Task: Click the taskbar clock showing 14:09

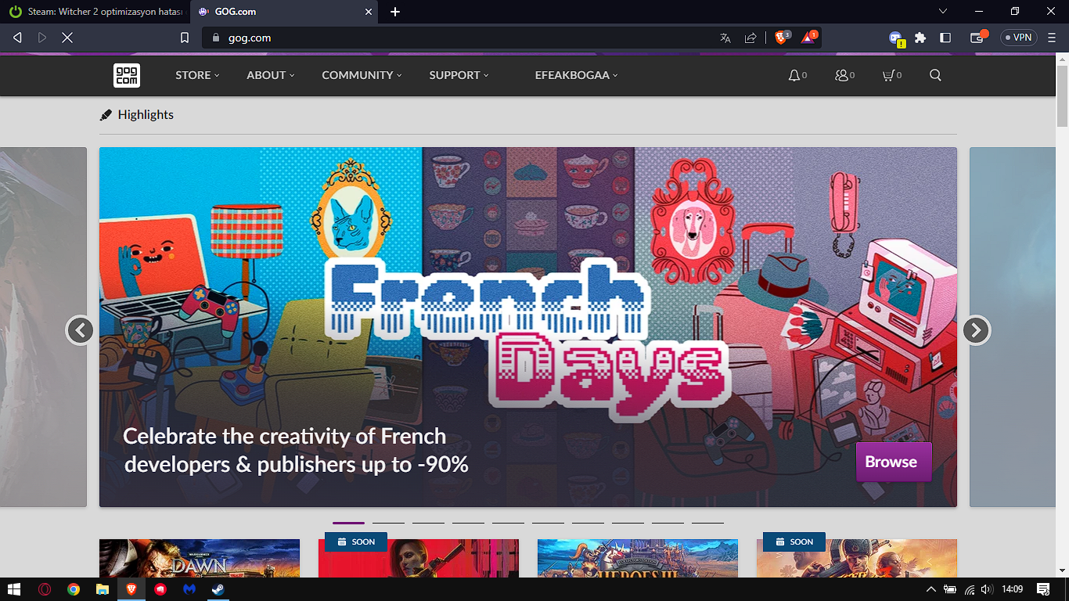Action: point(1013,589)
